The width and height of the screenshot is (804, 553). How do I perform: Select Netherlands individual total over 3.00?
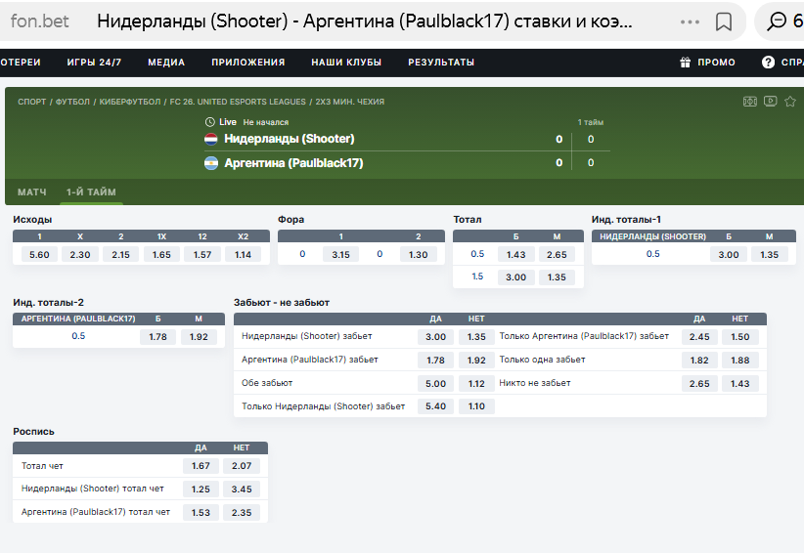pyautogui.click(x=728, y=254)
